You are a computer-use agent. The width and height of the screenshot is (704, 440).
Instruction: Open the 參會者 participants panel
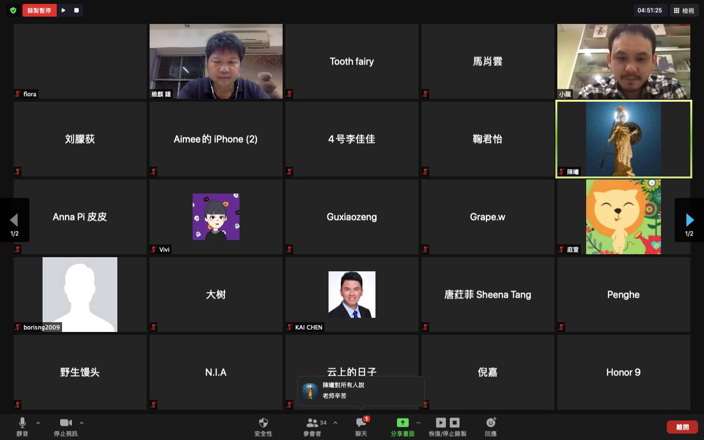tap(312, 426)
